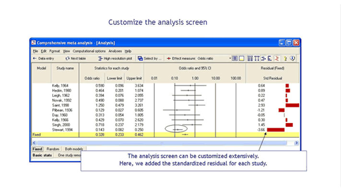Open the Analyses menu
The width and height of the screenshot is (341, 192).
[x=115, y=51]
